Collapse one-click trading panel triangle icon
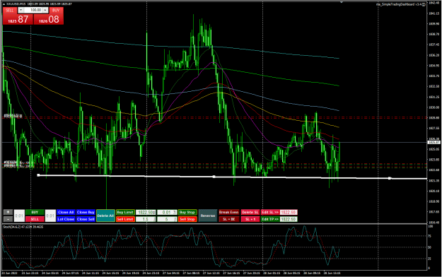This screenshot has width=442, height=277. [4, 4]
